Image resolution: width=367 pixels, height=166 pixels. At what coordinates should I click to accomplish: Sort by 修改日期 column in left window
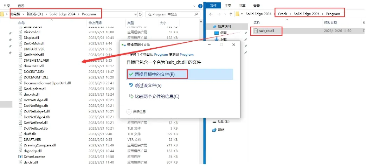95,23
